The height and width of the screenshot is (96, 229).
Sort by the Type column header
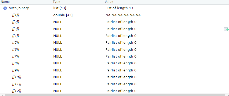pyautogui.click(x=78, y=2)
